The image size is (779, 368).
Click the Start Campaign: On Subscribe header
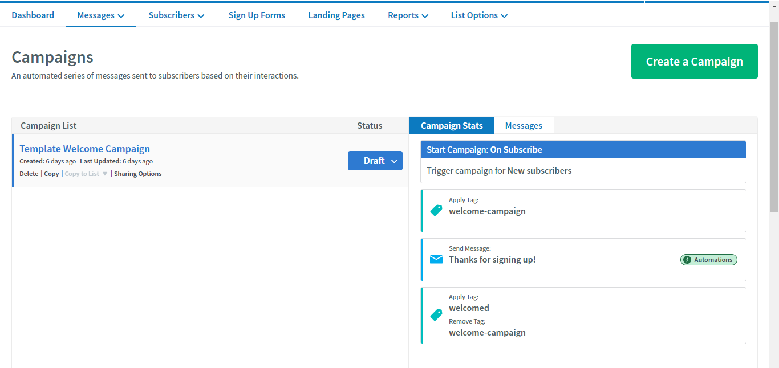(x=583, y=149)
